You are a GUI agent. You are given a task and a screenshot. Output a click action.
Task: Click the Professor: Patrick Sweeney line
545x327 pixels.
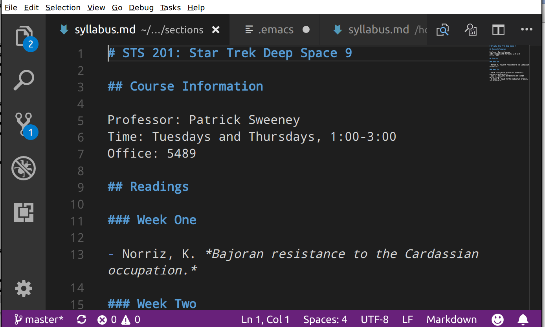coord(204,120)
